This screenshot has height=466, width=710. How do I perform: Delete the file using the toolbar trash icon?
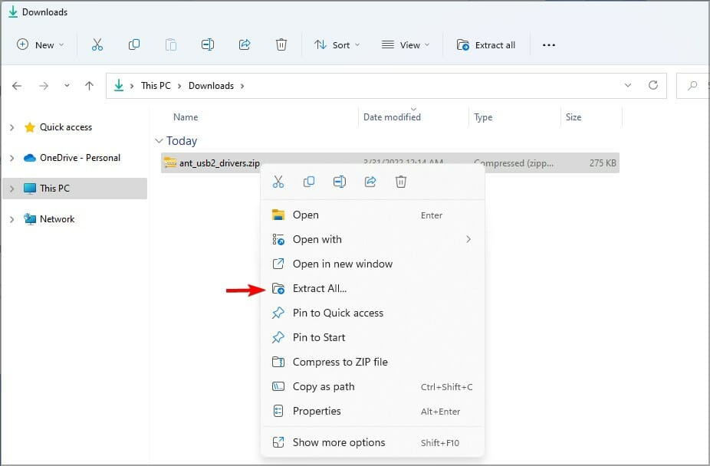point(281,44)
